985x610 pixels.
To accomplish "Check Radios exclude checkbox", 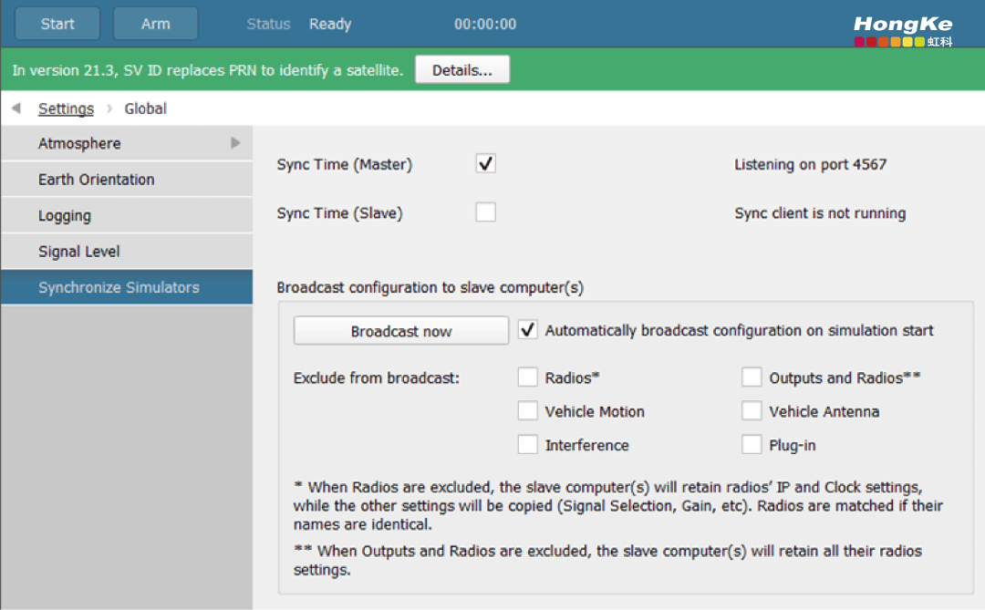I will [x=528, y=377].
